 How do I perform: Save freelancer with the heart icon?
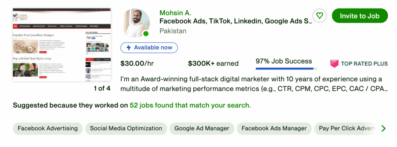(319, 16)
